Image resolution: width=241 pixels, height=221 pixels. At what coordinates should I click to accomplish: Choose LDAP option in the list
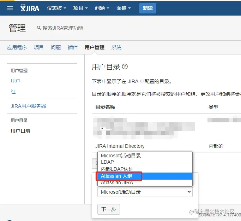pyautogui.click(x=145, y=162)
